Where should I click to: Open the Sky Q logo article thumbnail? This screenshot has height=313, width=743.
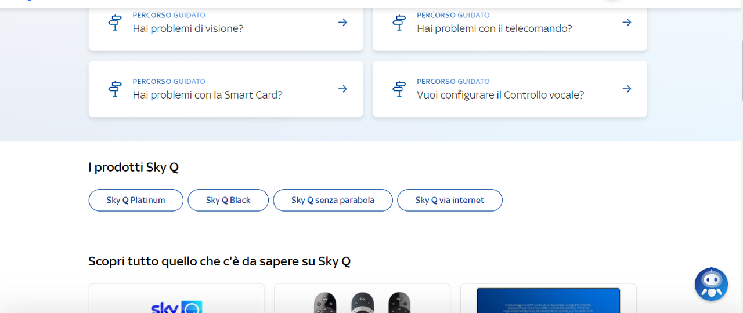tap(176, 299)
